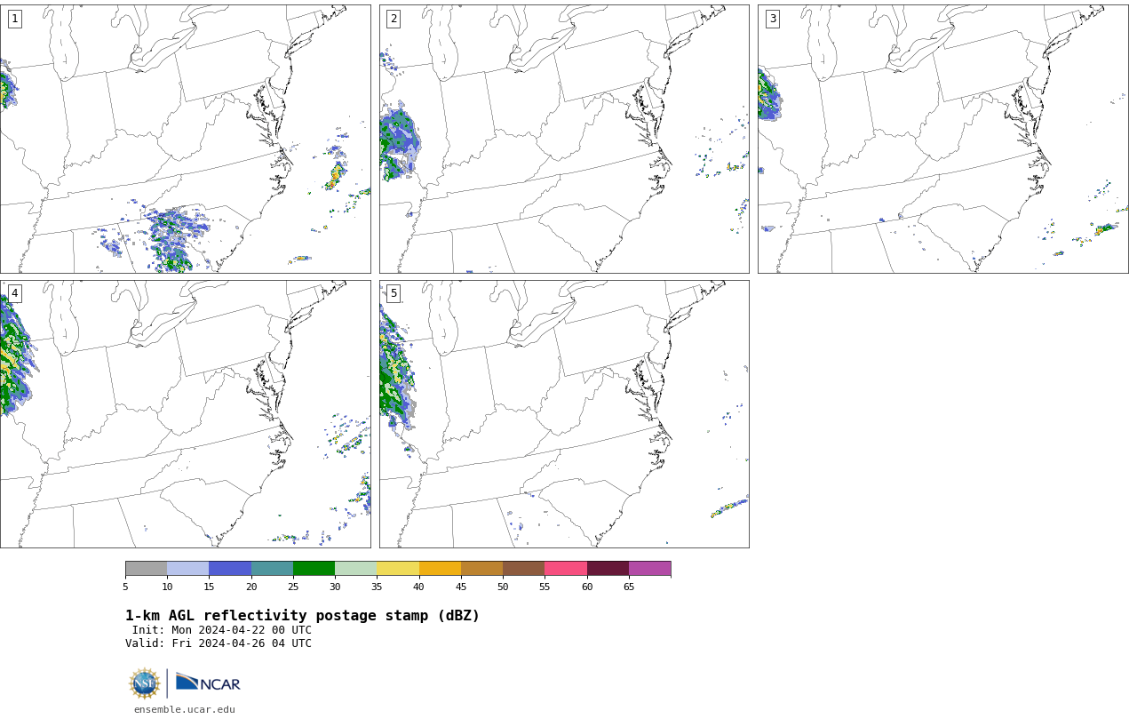The height and width of the screenshot is (719, 1137).
Task: Click the purple 65+ dBZ swatch
Action: pyautogui.click(x=649, y=569)
